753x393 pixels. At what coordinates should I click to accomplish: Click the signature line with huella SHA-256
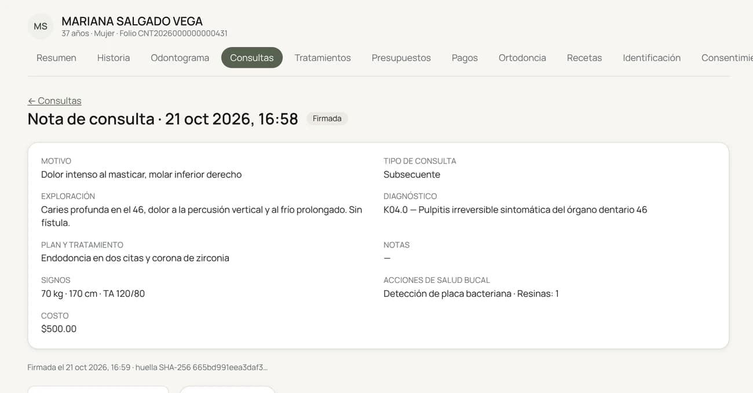[x=148, y=367]
